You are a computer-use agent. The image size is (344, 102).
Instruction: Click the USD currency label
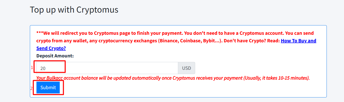(x=187, y=68)
